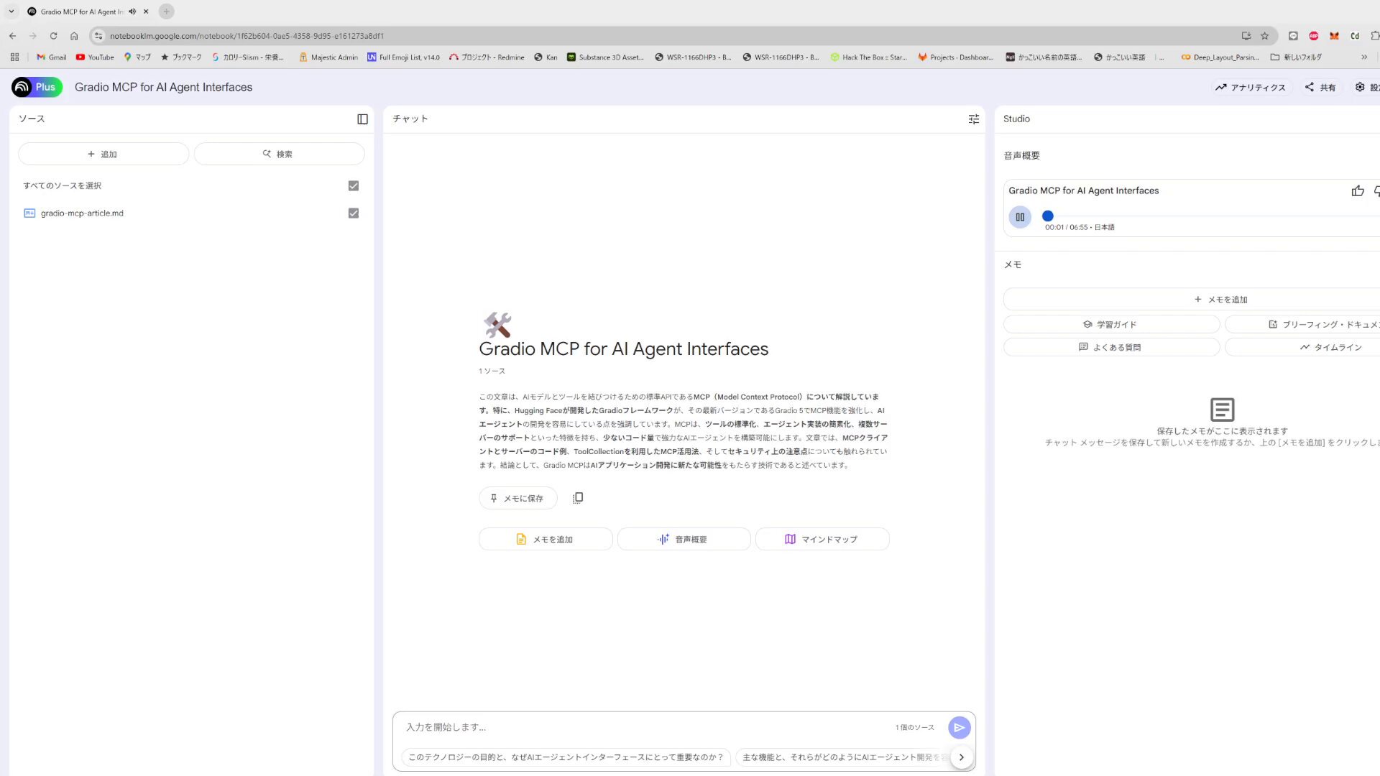Create a よくある質問 FAQ
Image resolution: width=1380 pixels, height=776 pixels.
point(1111,348)
